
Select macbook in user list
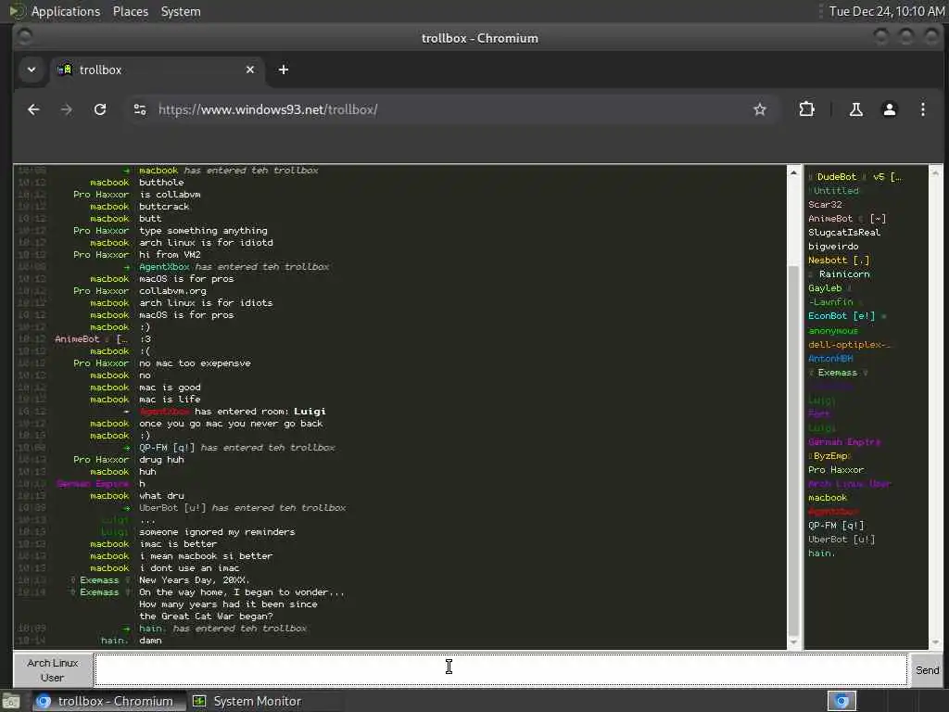click(x=828, y=498)
